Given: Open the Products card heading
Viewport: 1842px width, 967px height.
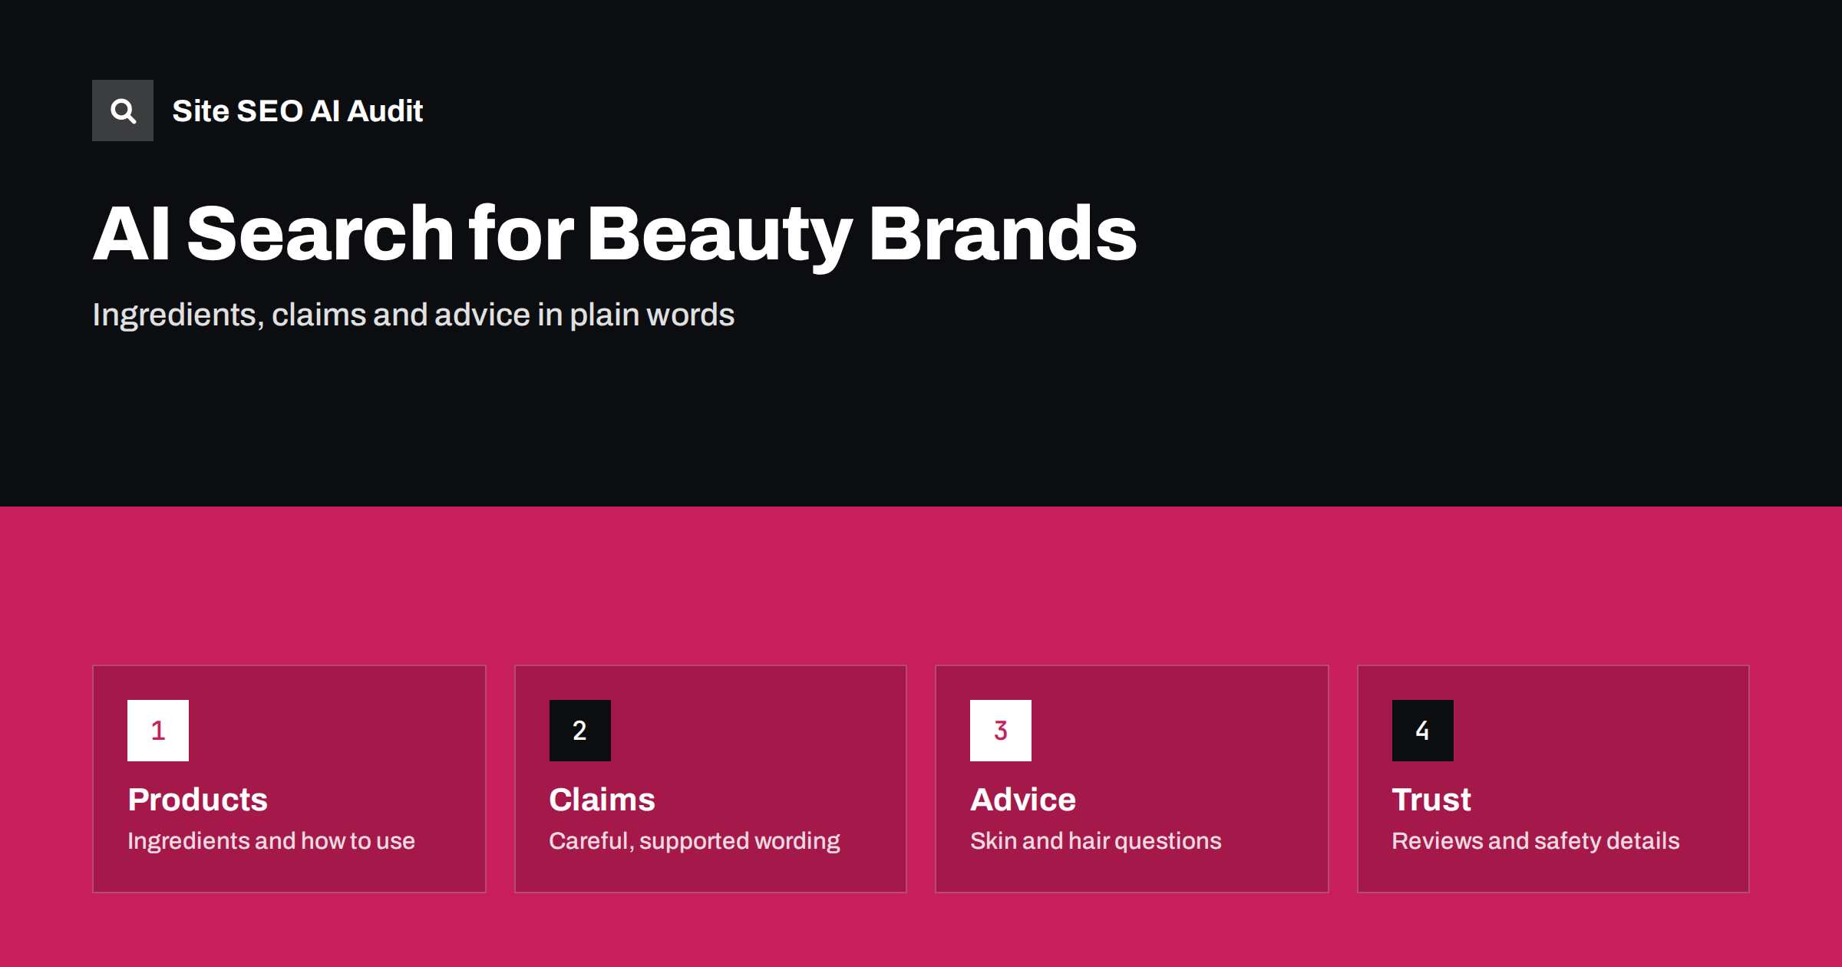Looking at the screenshot, I should click(x=197, y=800).
